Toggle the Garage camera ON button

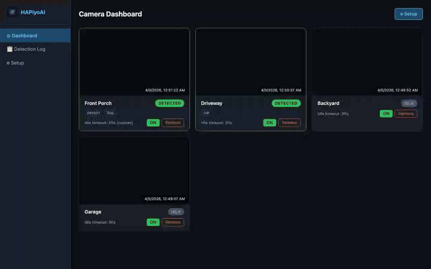[x=153, y=222]
